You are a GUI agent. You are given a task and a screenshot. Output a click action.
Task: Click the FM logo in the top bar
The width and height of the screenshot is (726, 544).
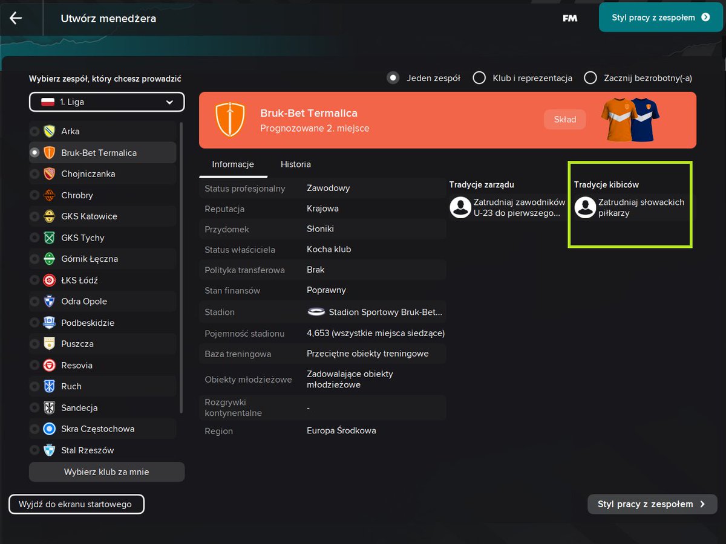[569, 18]
